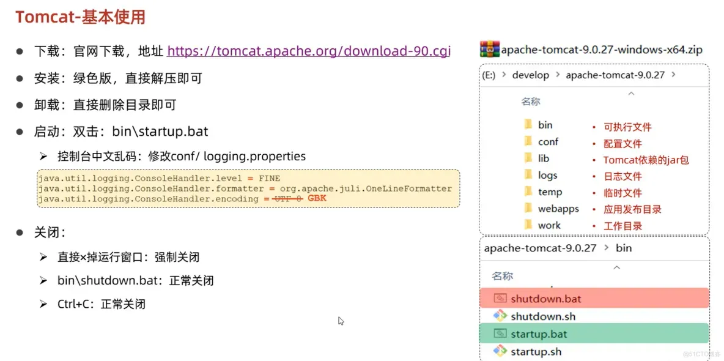Viewport: 724px width, 361px height.
Task: Click the WinRAR zip archive icon
Action: (x=489, y=48)
